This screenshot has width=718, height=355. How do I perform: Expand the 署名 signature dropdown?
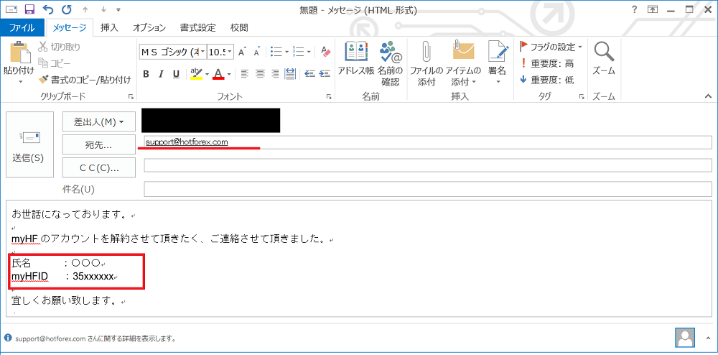coord(497,82)
